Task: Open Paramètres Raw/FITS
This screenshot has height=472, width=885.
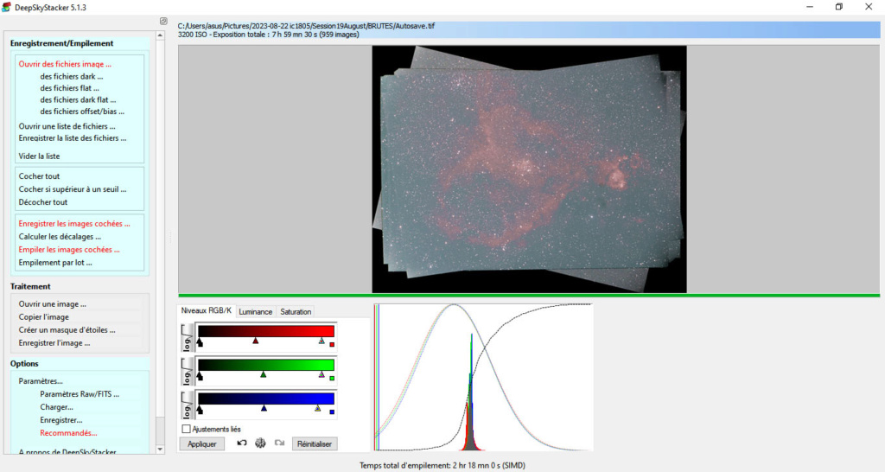Action: point(80,394)
